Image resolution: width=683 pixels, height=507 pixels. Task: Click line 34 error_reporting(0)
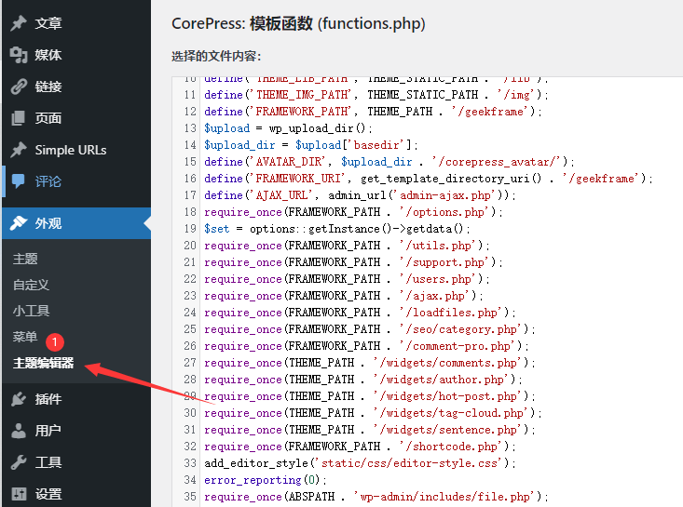pyautogui.click(x=266, y=480)
